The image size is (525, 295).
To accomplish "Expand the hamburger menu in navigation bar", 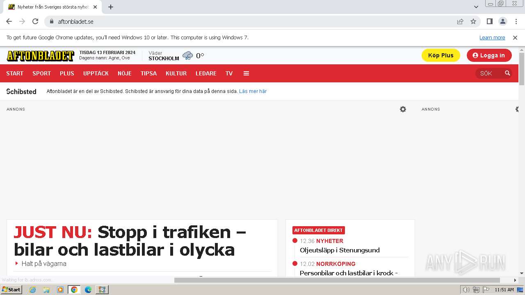I will point(246,73).
